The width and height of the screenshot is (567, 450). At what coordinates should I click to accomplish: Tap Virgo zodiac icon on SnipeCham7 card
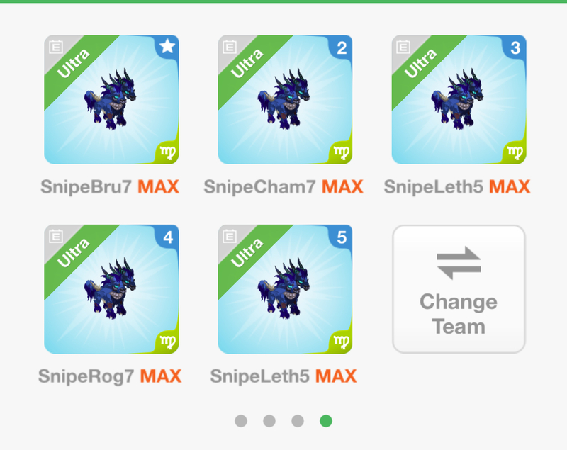click(x=341, y=152)
